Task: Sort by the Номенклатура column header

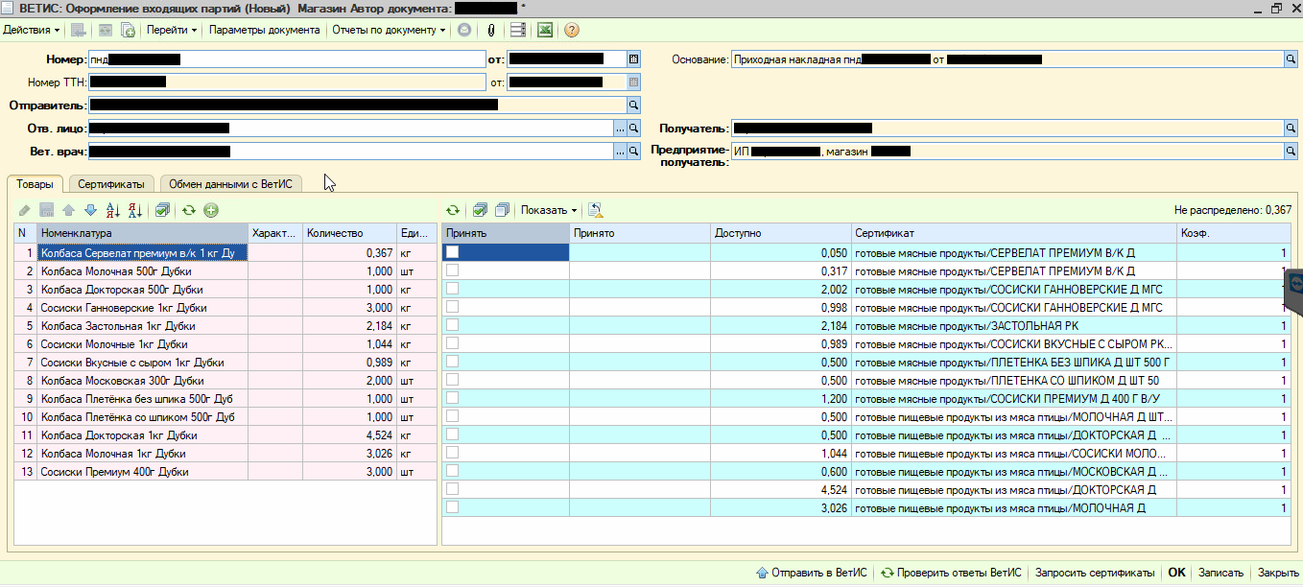Action: (x=142, y=233)
